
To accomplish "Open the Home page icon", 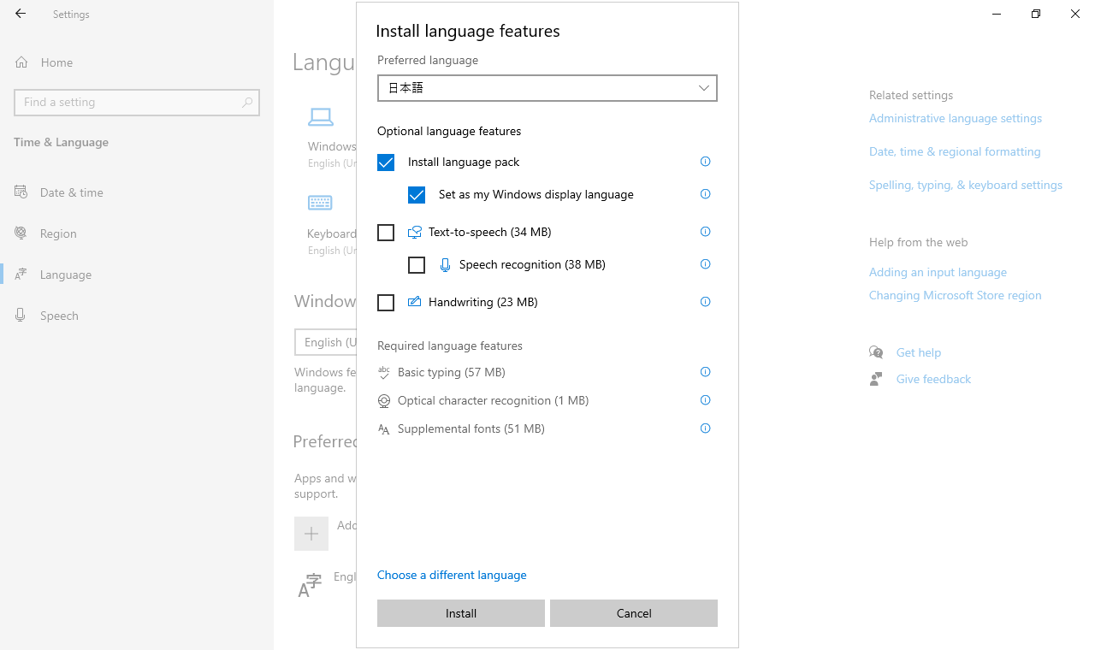I will [x=21, y=62].
